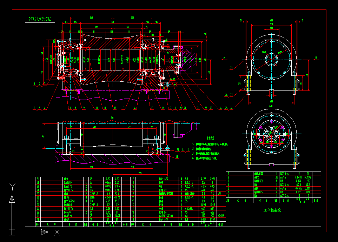Select the 19.6 total weight cell
The height and width of the screenshot is (242, 338).
(117, 201)
